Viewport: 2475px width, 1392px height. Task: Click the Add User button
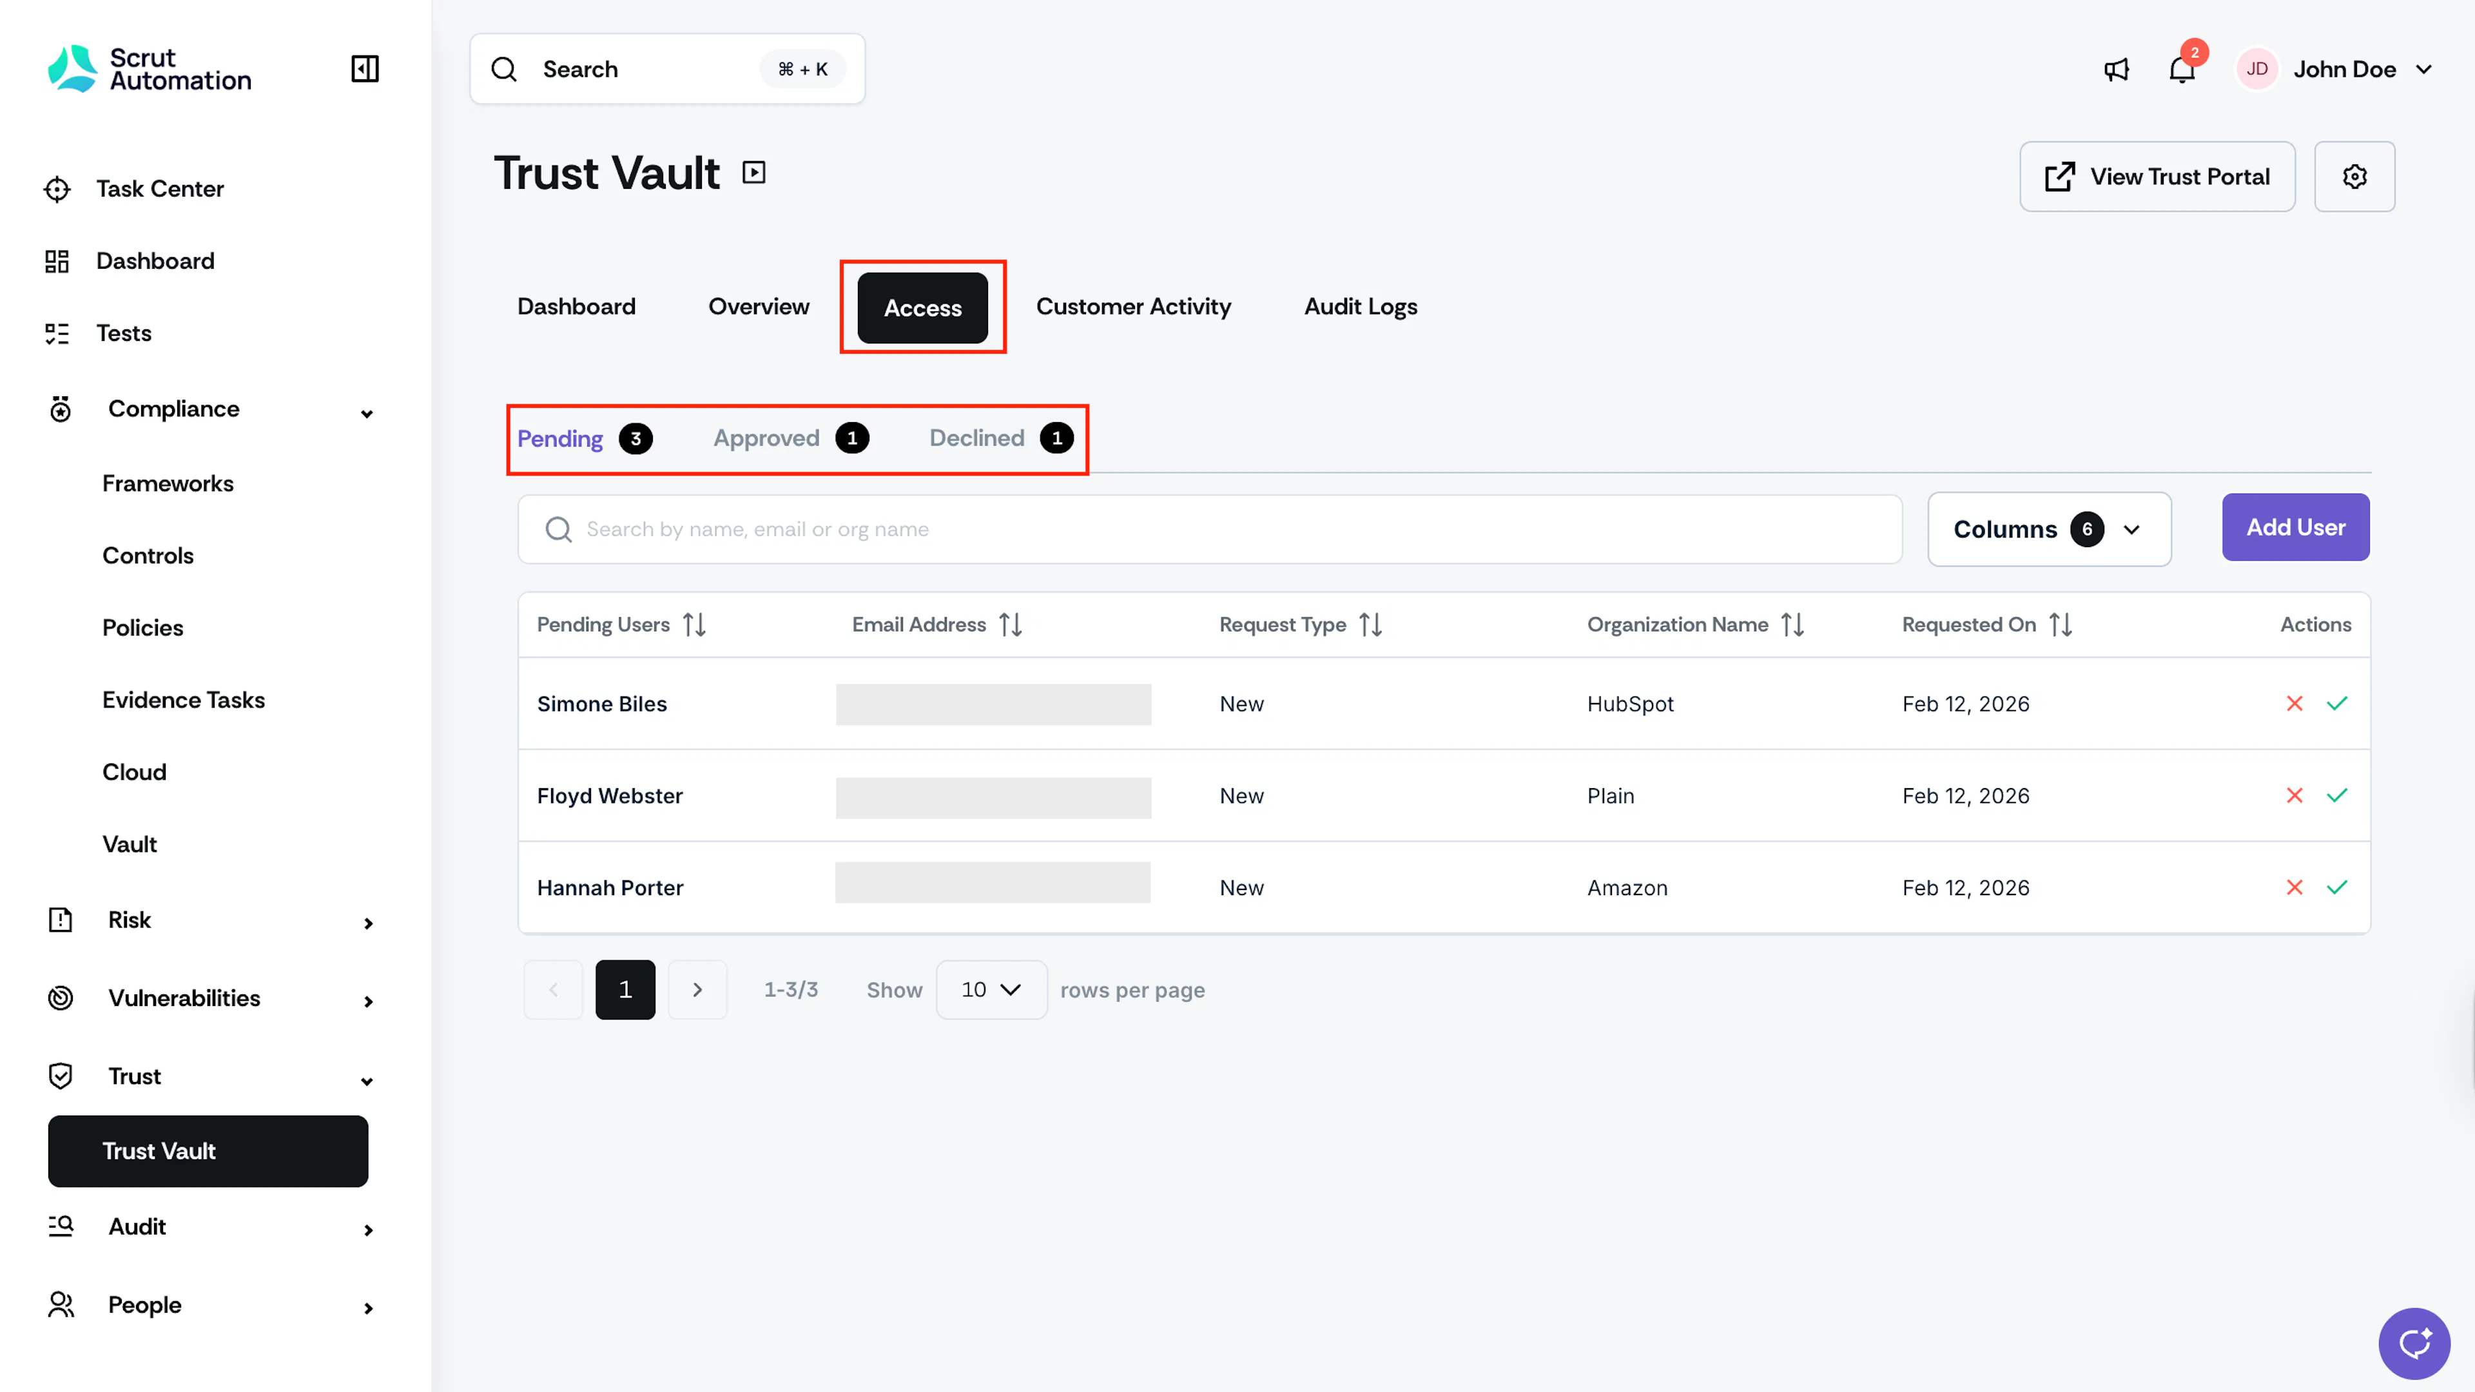2295,527
